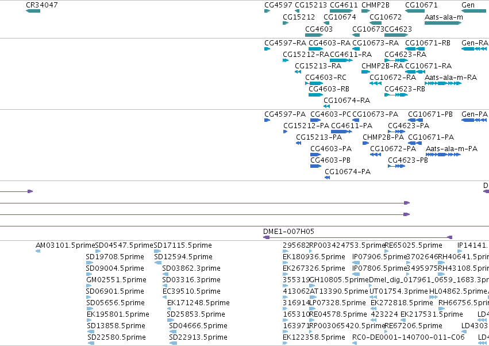The image size is (489, 346).
Task: Click the Aats-ala-m gene feature bar
Action: click(x=443, y=23)
